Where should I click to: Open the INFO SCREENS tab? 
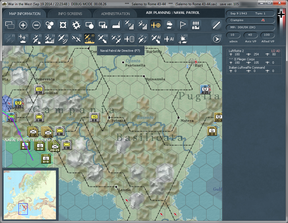click(x=70, y=14)
